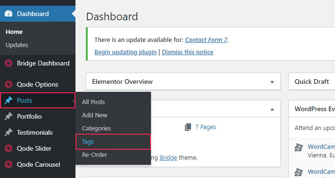Click the pages icon beside 7 Pages

(x=188, y=127)
